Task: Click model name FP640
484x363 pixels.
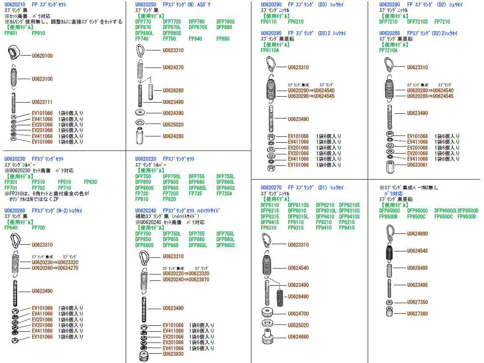Action: point(11,228)
